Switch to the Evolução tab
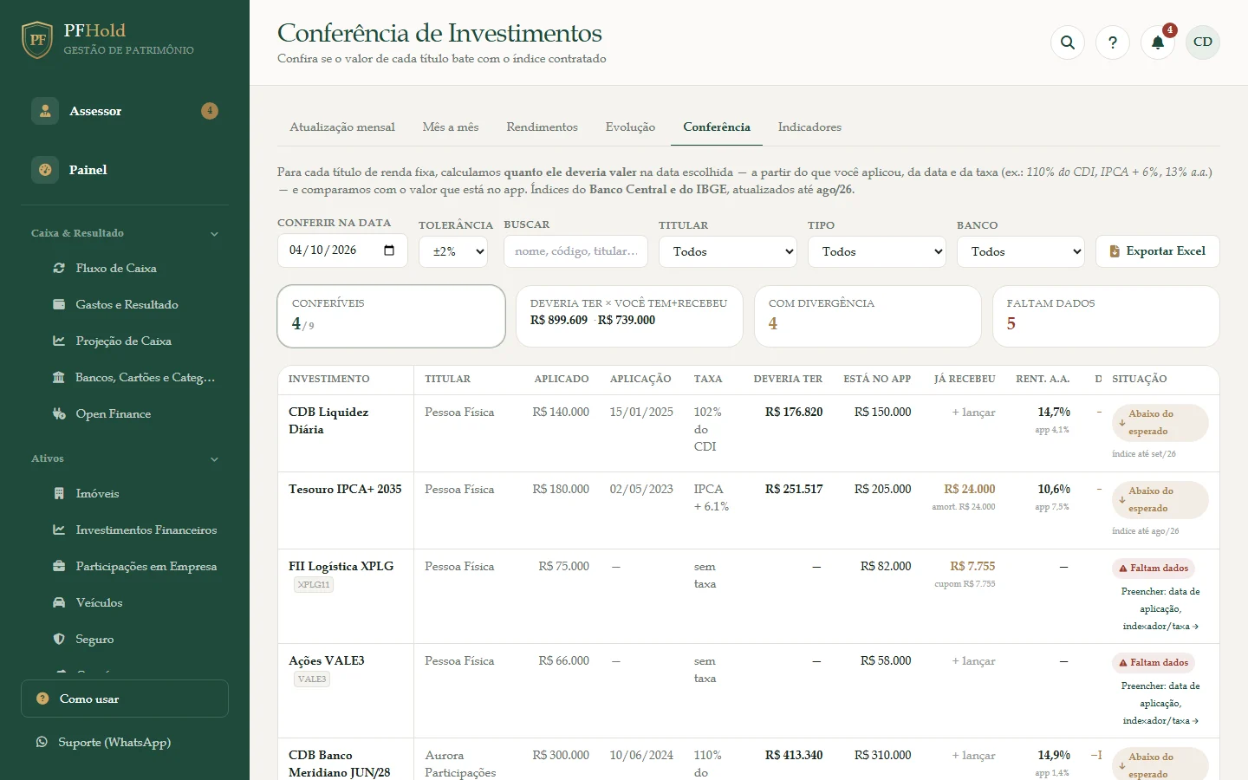 pos(631,127)
